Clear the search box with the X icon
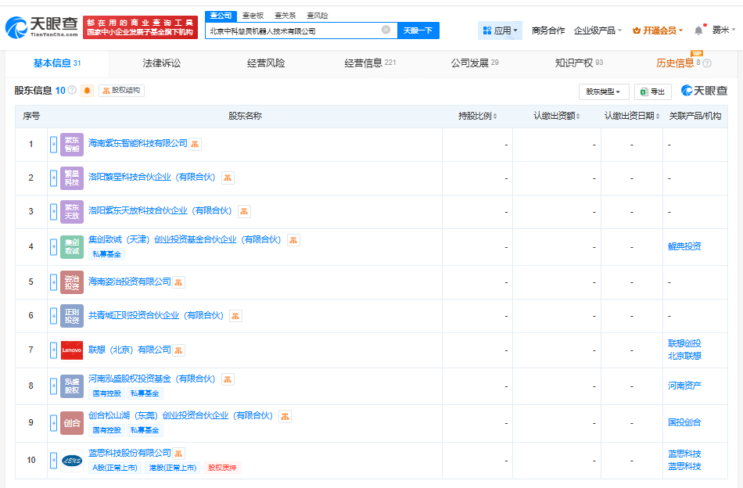Image resolution: width=743 pixels, height=488 pixels. pos(386,30)
